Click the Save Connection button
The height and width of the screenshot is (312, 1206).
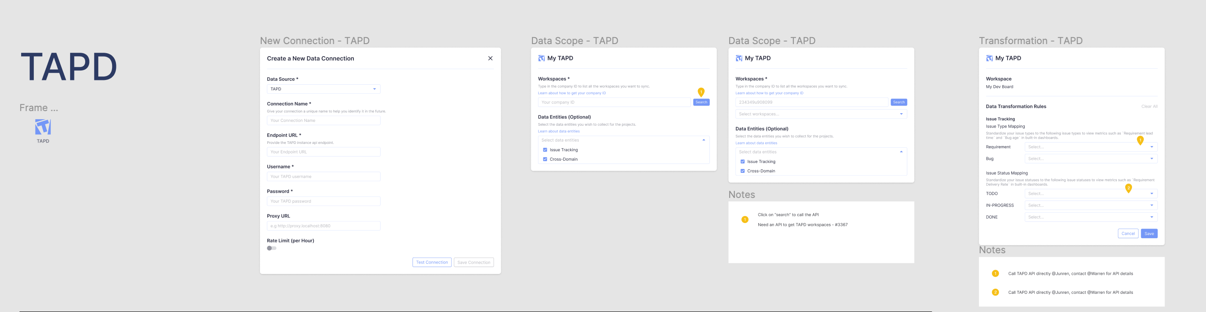point(474,262)
